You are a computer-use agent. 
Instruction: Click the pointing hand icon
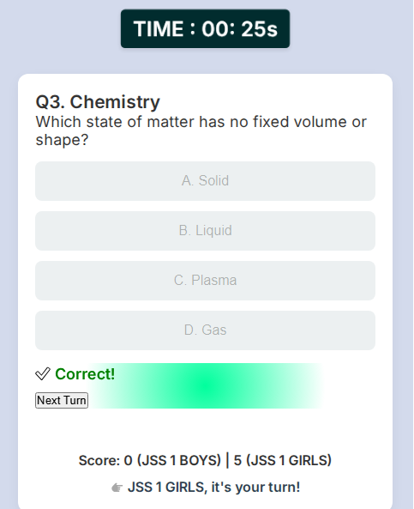pos(117,488)
